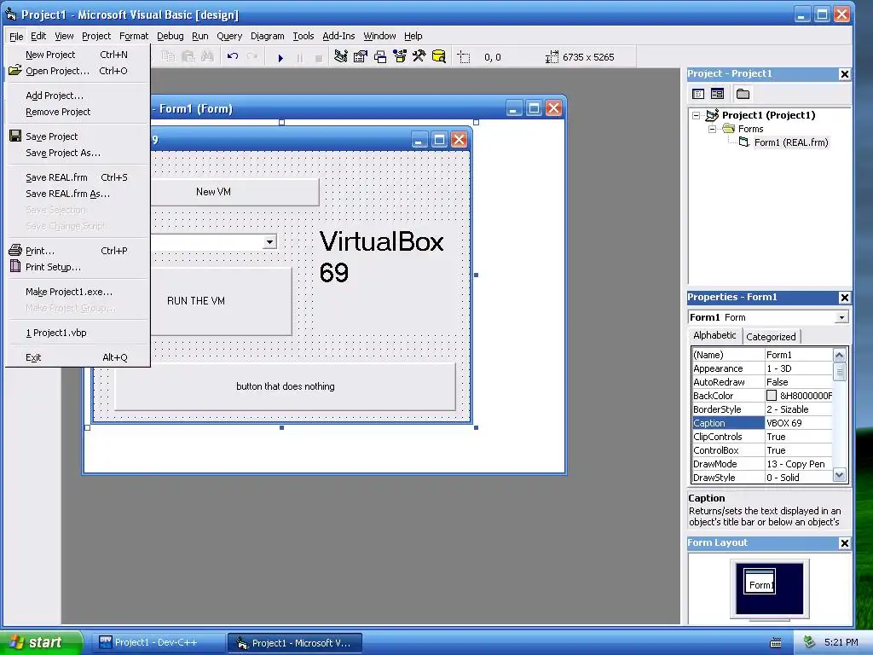Select Form1 (REAL.frm) in the project tree
873x655 pixels.
tap(790, 142)
